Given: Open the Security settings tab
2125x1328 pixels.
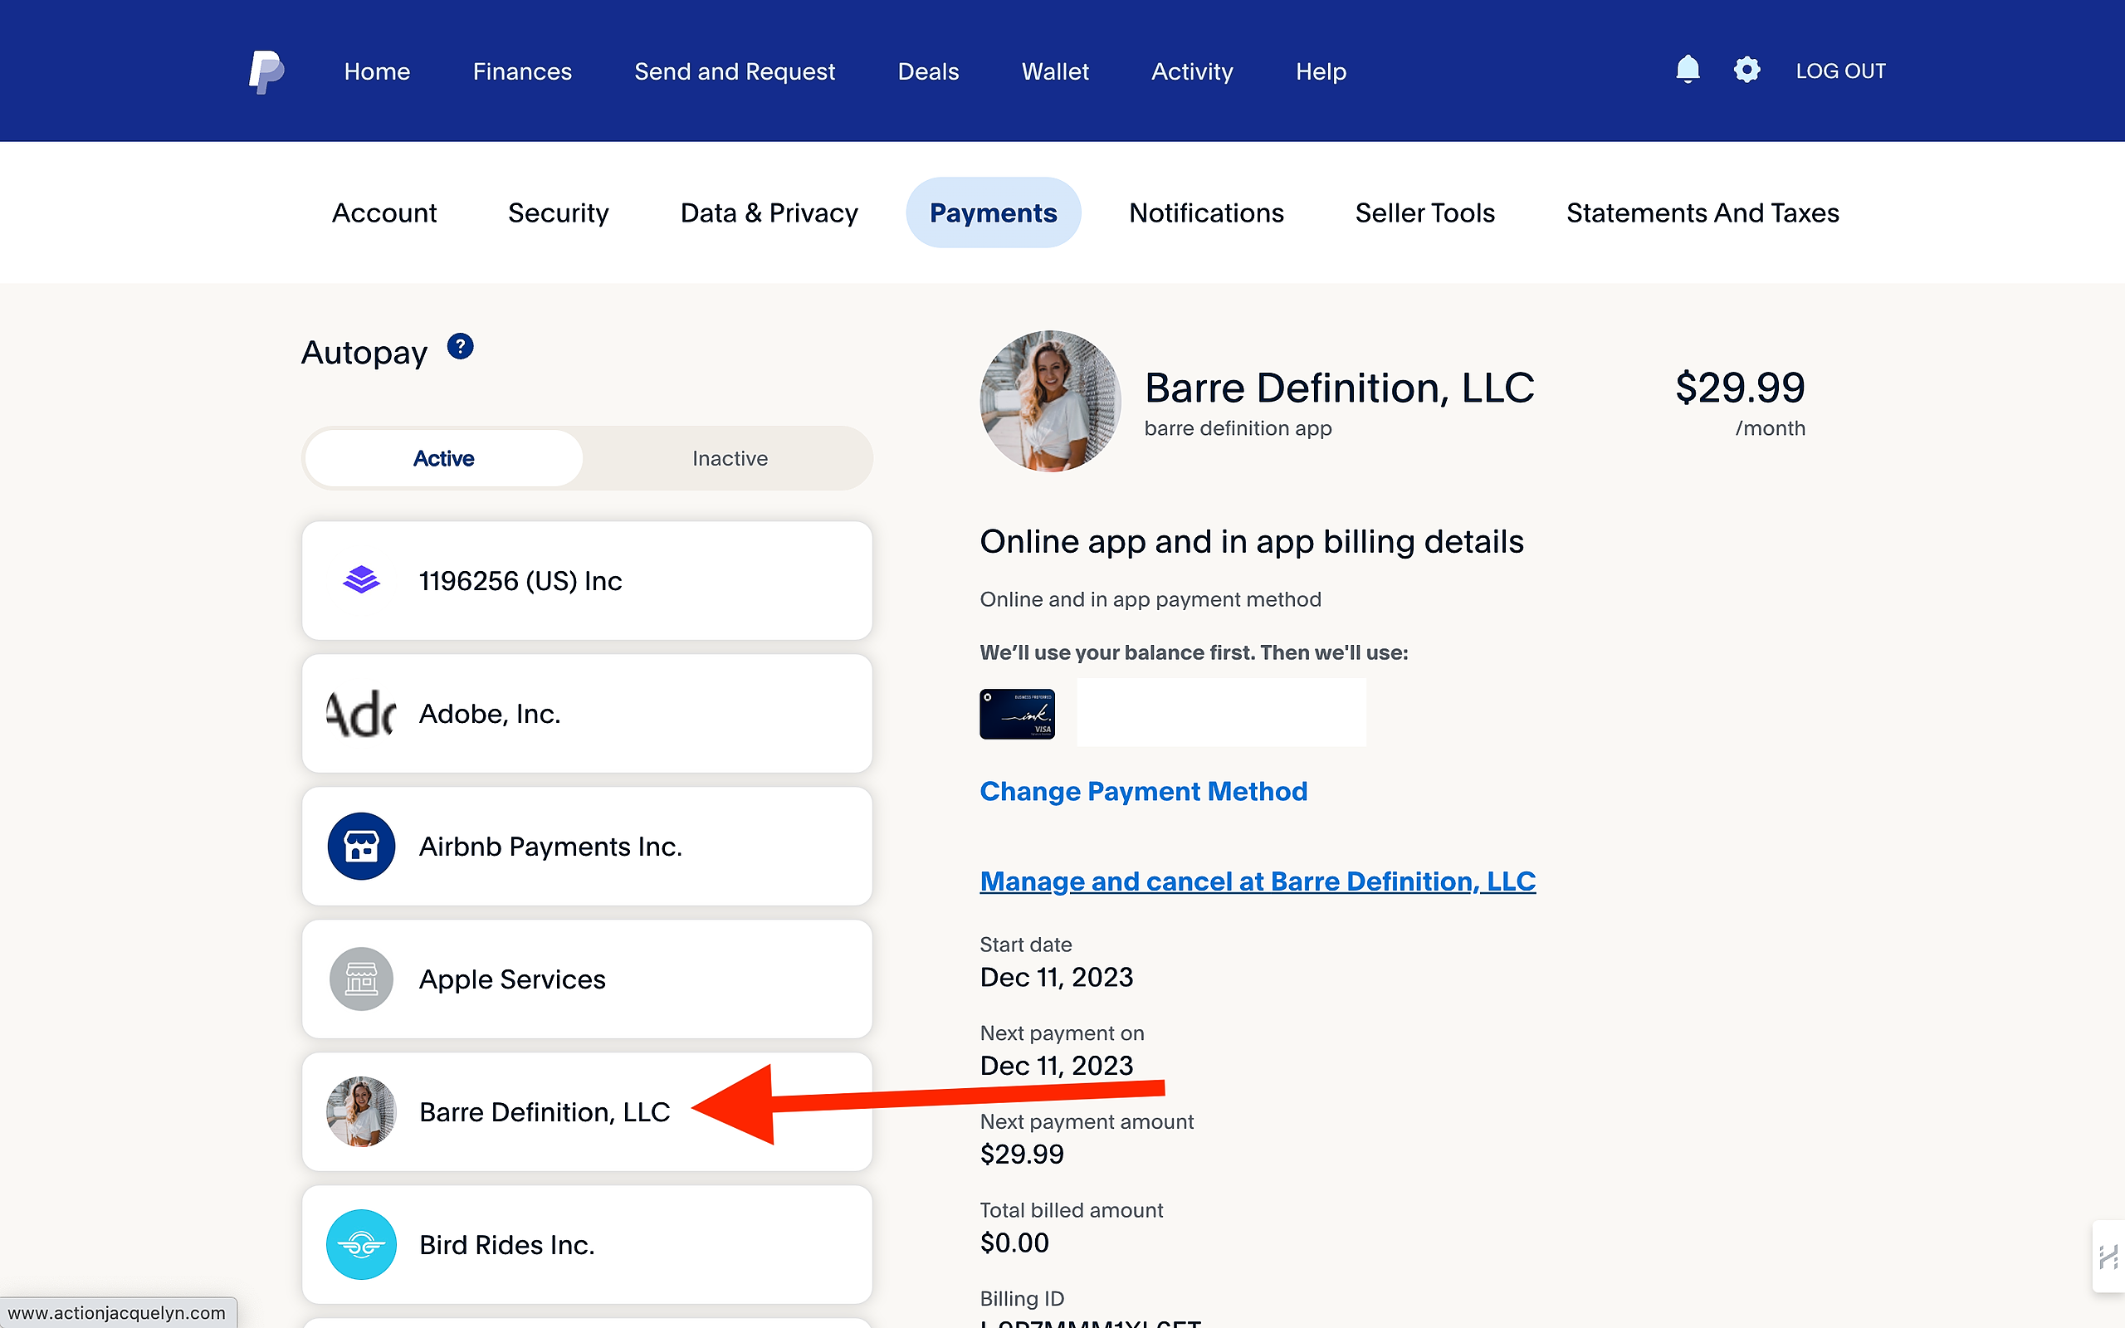Looking at the screenshot, I should point(558,212).
